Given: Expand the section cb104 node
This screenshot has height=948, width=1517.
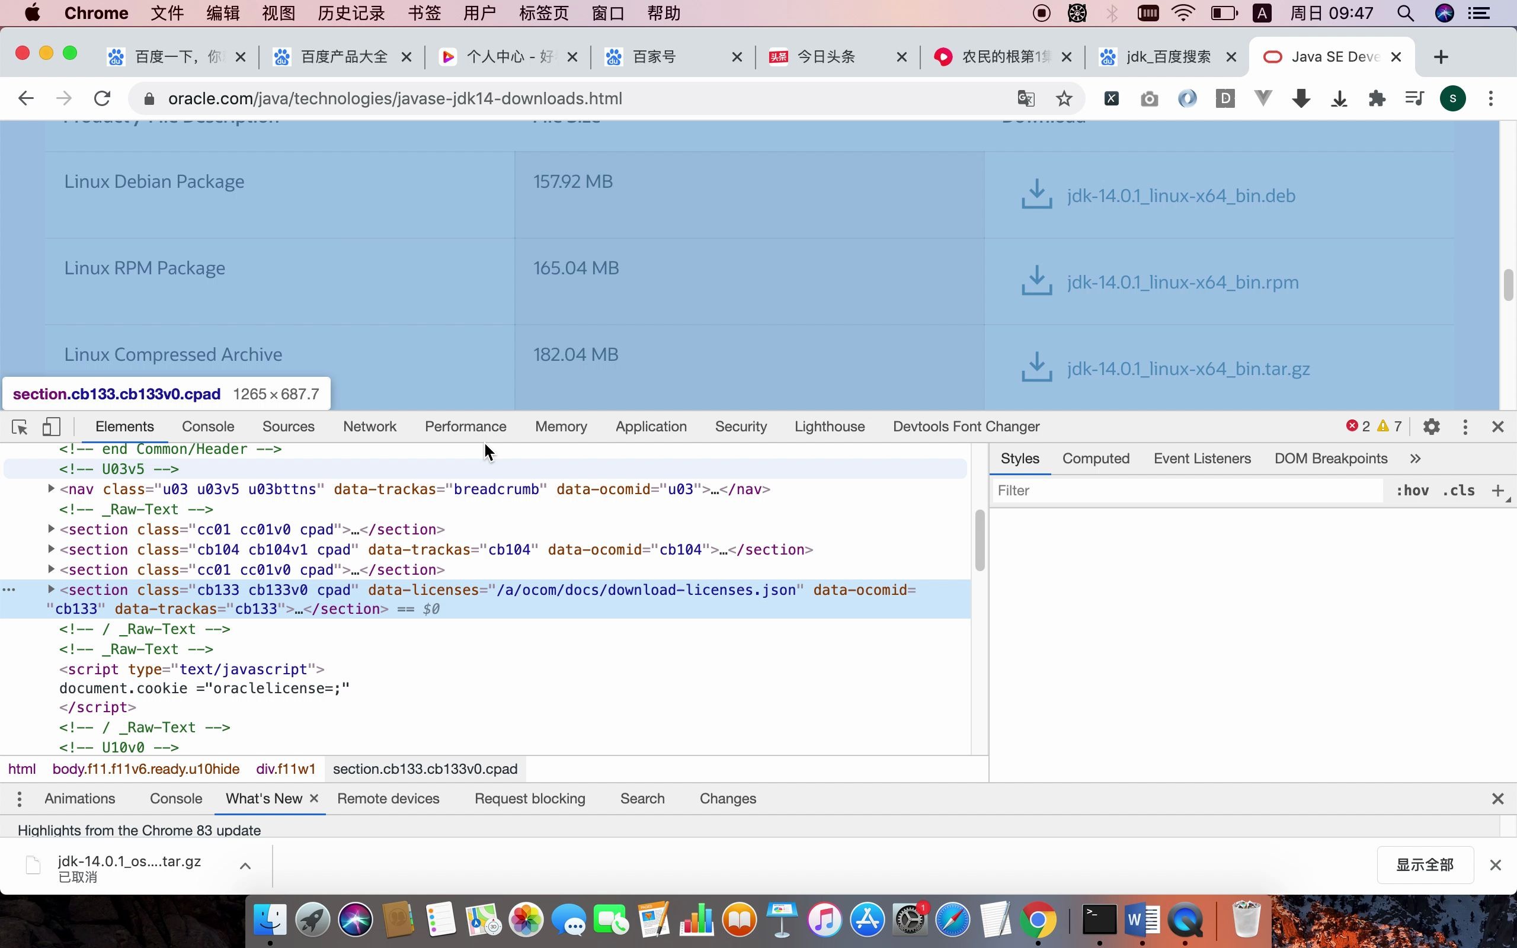Looking at the screenshot, I should point(52,549).
